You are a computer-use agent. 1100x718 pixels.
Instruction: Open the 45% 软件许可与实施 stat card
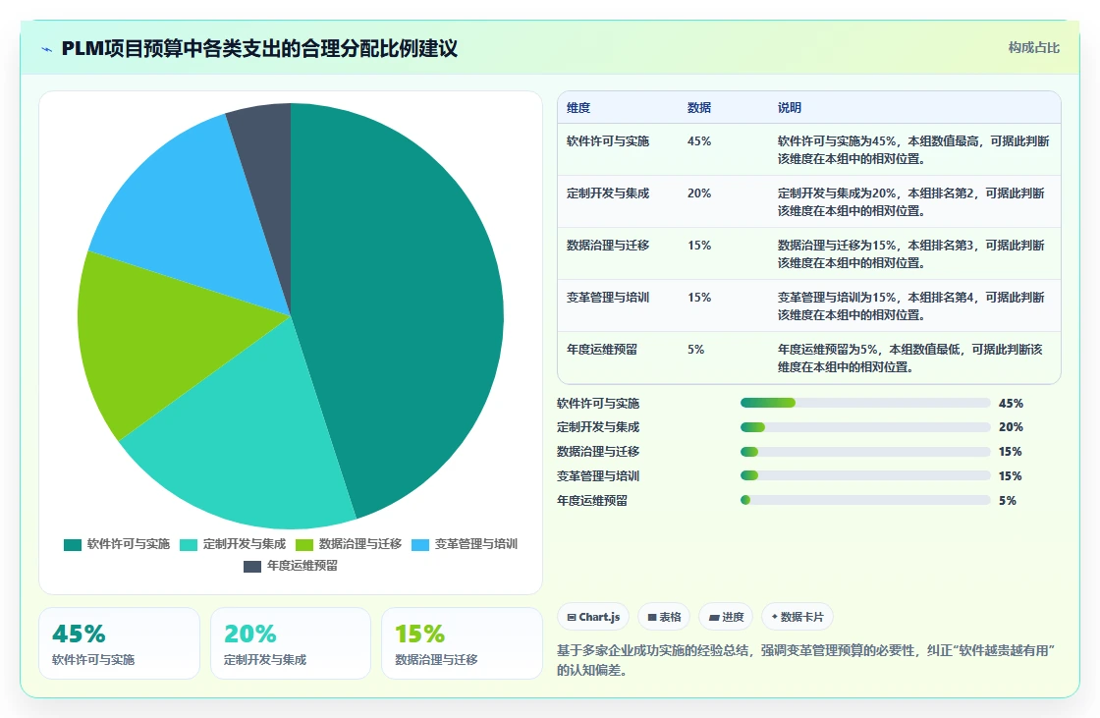click(119, 643)
